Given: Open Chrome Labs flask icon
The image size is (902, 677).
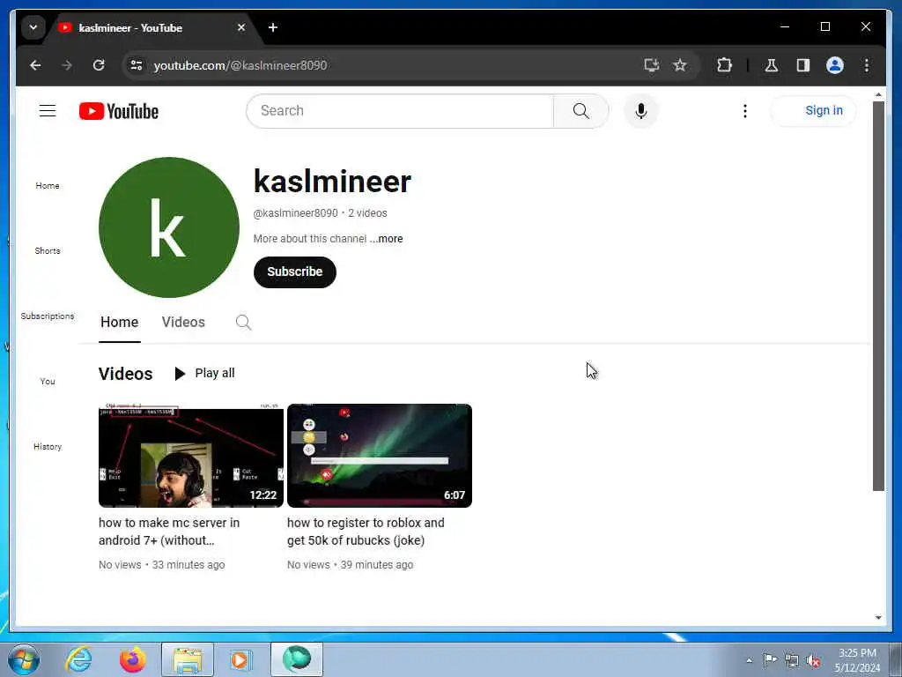Looking at the screenshot, I should click(772, 65).
